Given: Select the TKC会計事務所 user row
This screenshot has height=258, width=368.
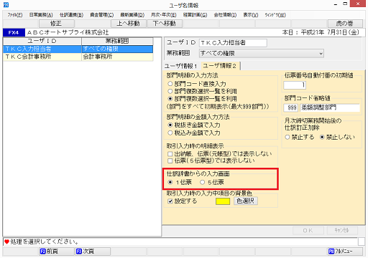Looking at the screenshot, I should click(78, 57).
